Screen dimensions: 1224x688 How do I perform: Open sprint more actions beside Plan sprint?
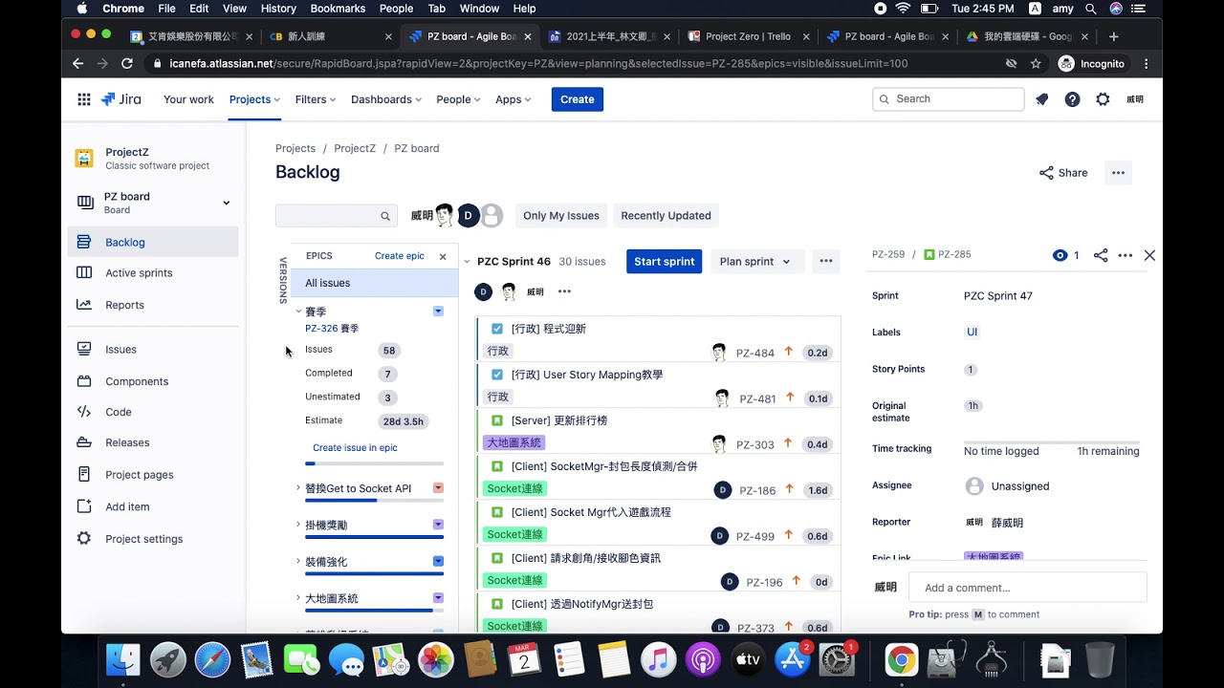(x=826, y=261)
